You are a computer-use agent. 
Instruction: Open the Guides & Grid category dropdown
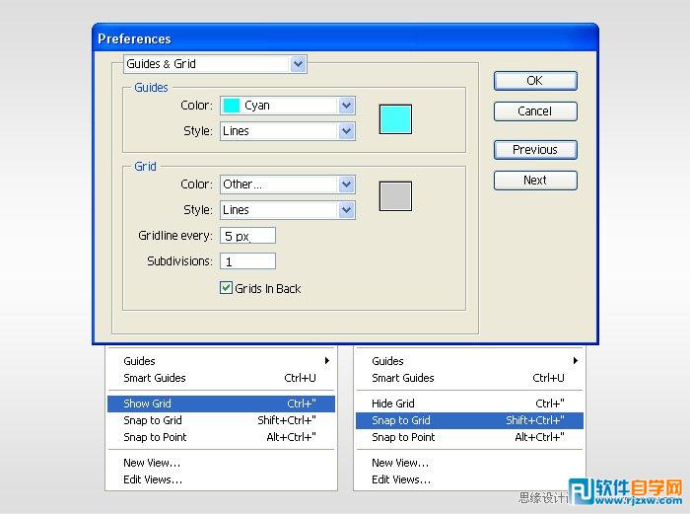(215, 64)
